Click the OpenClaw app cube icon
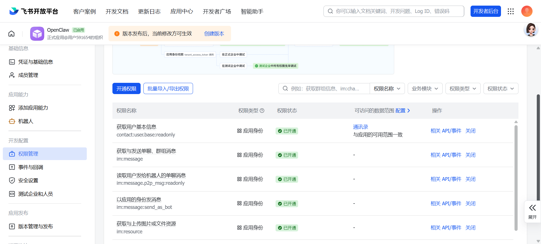Screen dimensions: 541x244 [37, 34]
